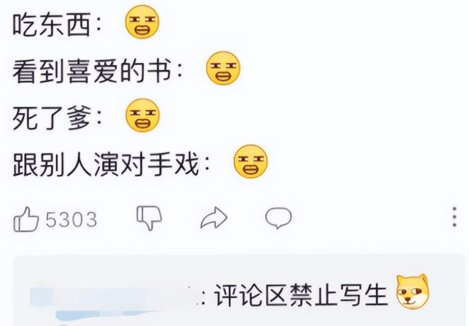This screenshot has height=326, width=469.
Task: Share the comment using the arrow icon
Action: [213, 217]
